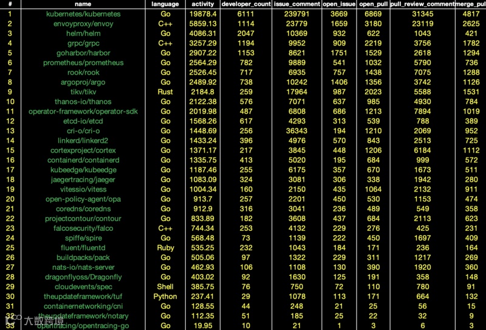This screenshot has height=330, width=486.
Task: Select the nats-io/nats-server name cell
Action: pyautogui.click(x=83, y=267)
